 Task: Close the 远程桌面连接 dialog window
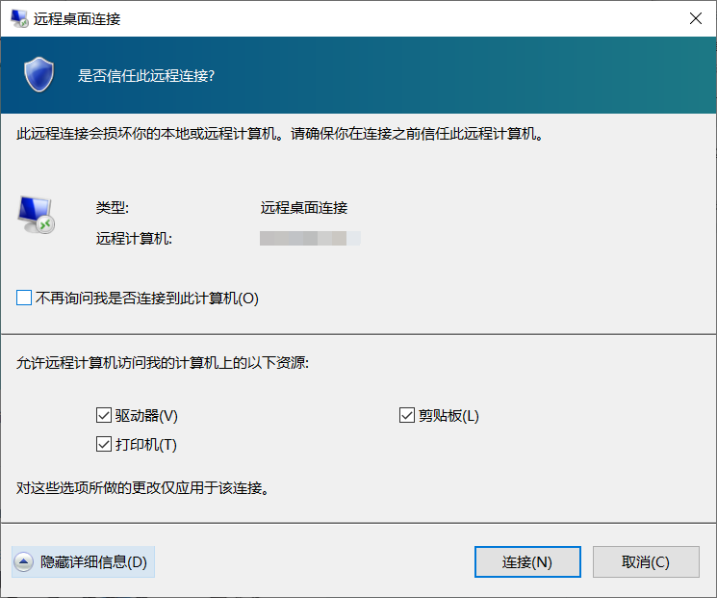pos(696,18)
